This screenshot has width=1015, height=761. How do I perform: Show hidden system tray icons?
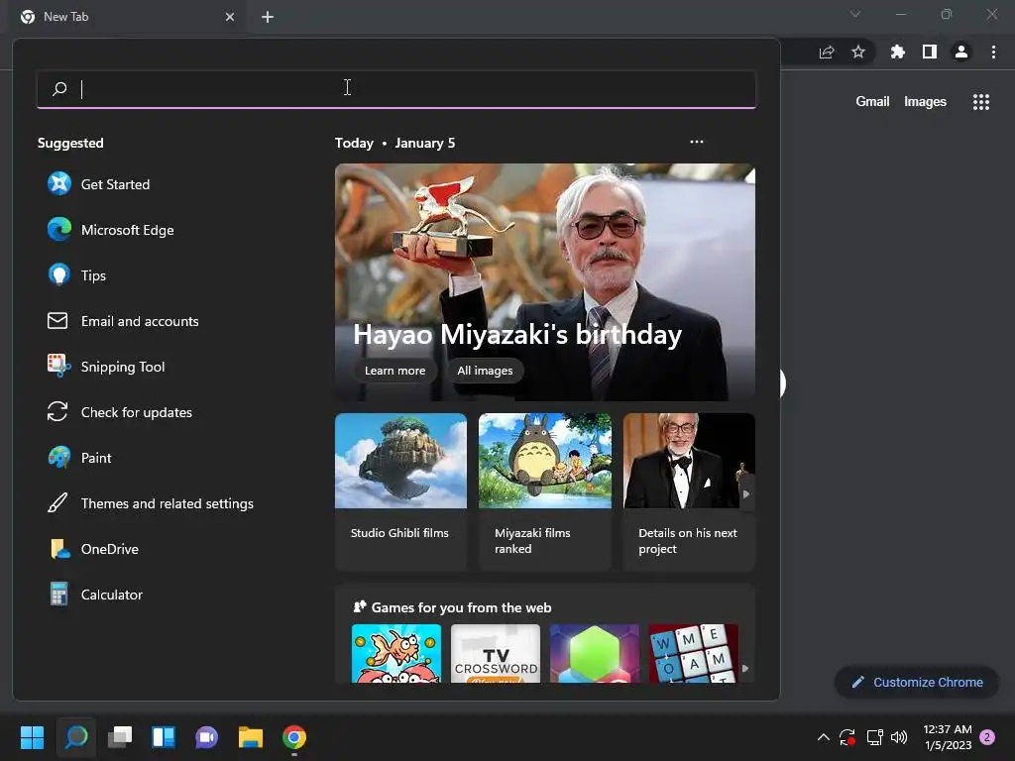pos(824,737)
